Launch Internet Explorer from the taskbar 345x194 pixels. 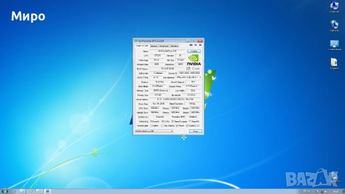pos(14,191)
